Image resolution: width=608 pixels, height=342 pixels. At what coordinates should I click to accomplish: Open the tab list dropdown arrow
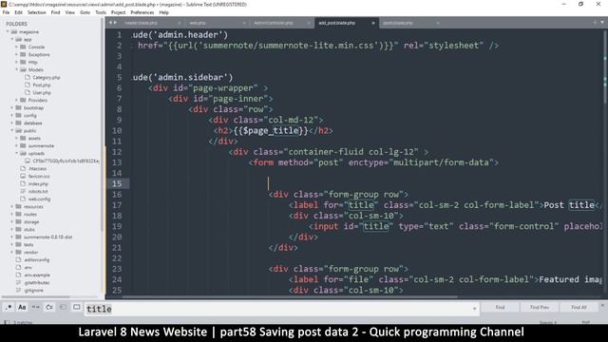click(602, 23)
